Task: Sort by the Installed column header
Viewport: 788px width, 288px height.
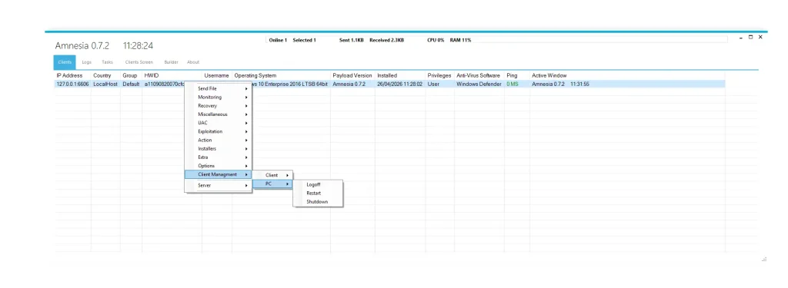Action: click(387, 76)
